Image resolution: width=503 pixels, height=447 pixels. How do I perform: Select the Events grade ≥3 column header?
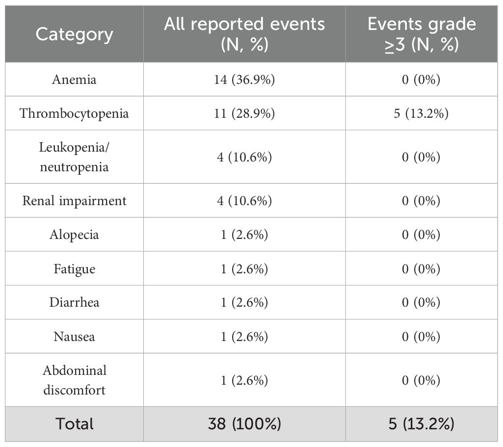tap(422, 34)
